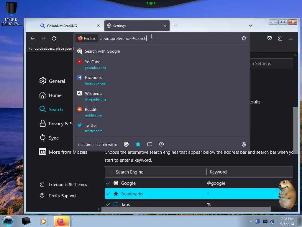Select Wikipedia suggestion
This screenshot has height=227, width=302.
click(x=162, y=96)
